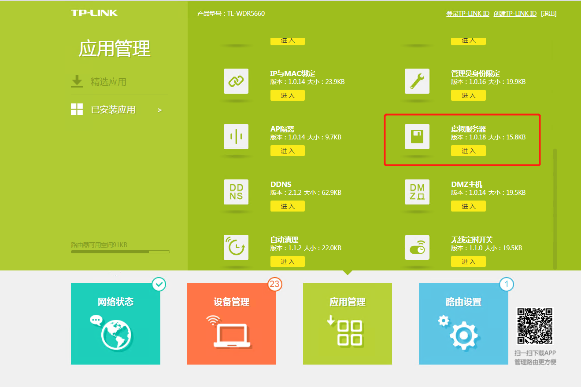Click the 无线定时开关 toggle-clock icon
This screenshot has height=387, width=581.
[x=417, y=247]
